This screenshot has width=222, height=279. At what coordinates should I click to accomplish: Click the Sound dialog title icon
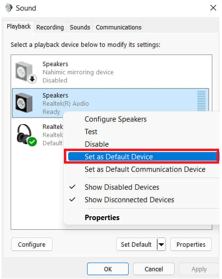pos(9,8)
